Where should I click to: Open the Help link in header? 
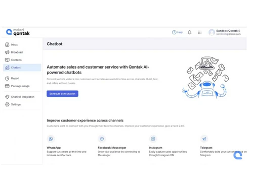178,32
